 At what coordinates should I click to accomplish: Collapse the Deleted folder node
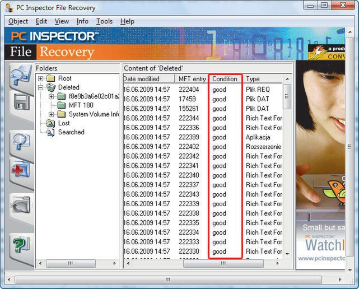tap(40, 87)
